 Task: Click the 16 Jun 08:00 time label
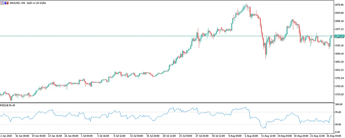[x=22, y=135]
